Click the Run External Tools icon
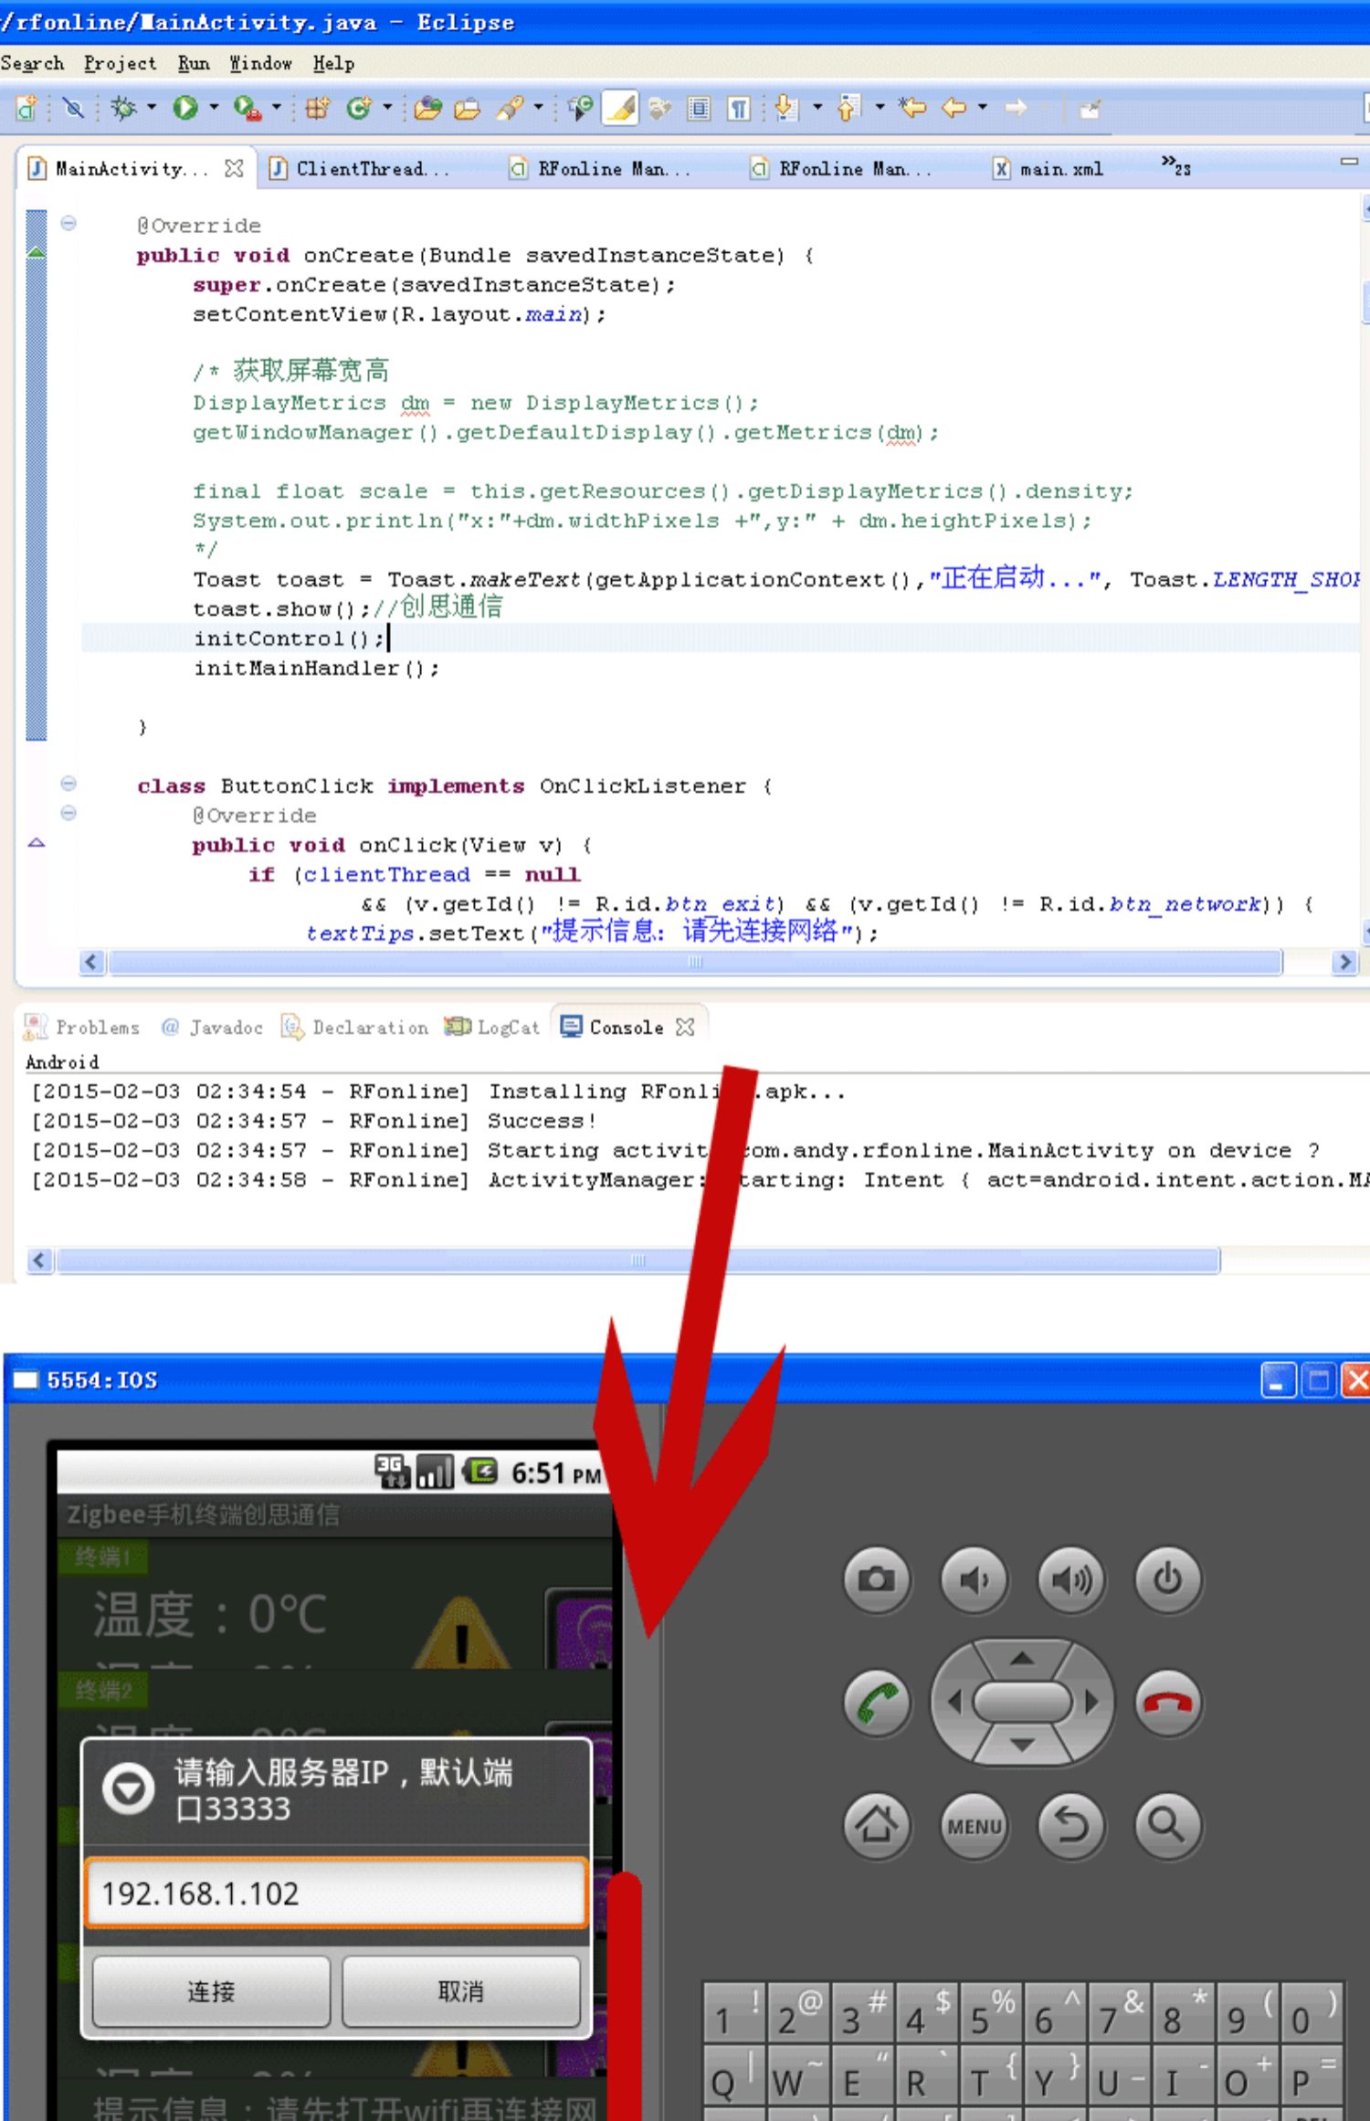1370x2121 pixels. tap(247, 109)
